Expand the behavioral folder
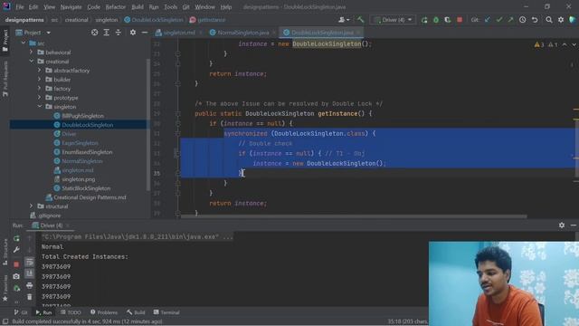The width and height of the screenshot is (579, 326). [x=32, y=53]
